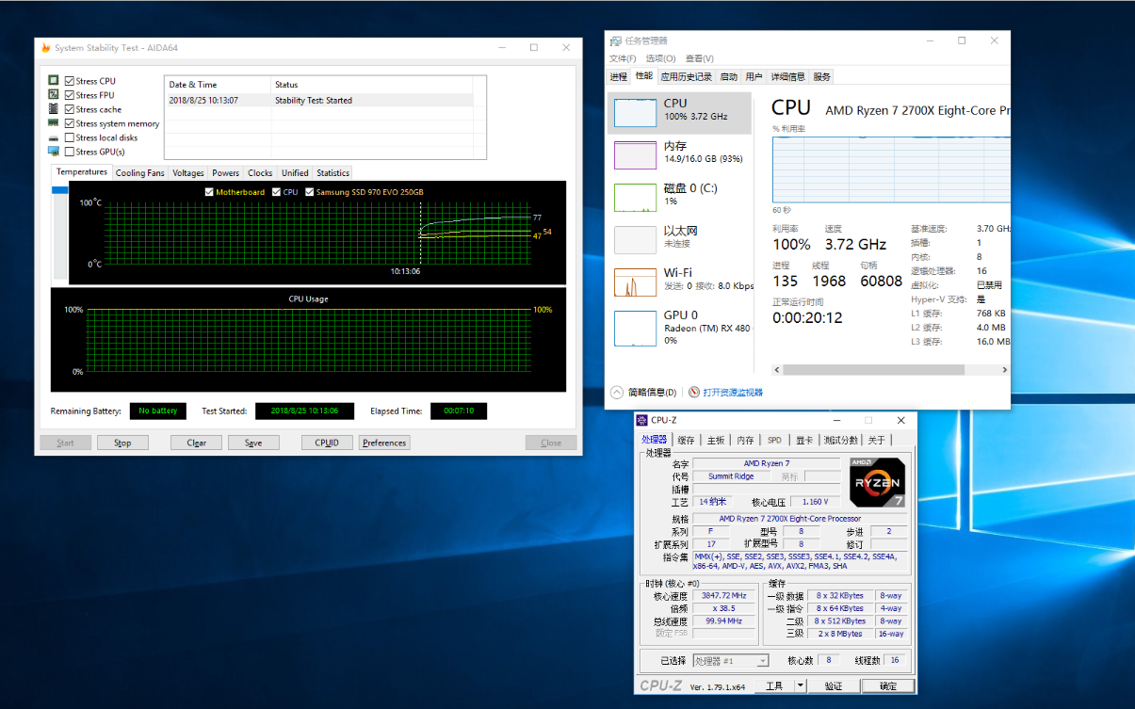Image resolution: width=1135 pixels, height=709 pixels.
Task: Enable the Stress local disks checkbox
Action: click(70, 137)
